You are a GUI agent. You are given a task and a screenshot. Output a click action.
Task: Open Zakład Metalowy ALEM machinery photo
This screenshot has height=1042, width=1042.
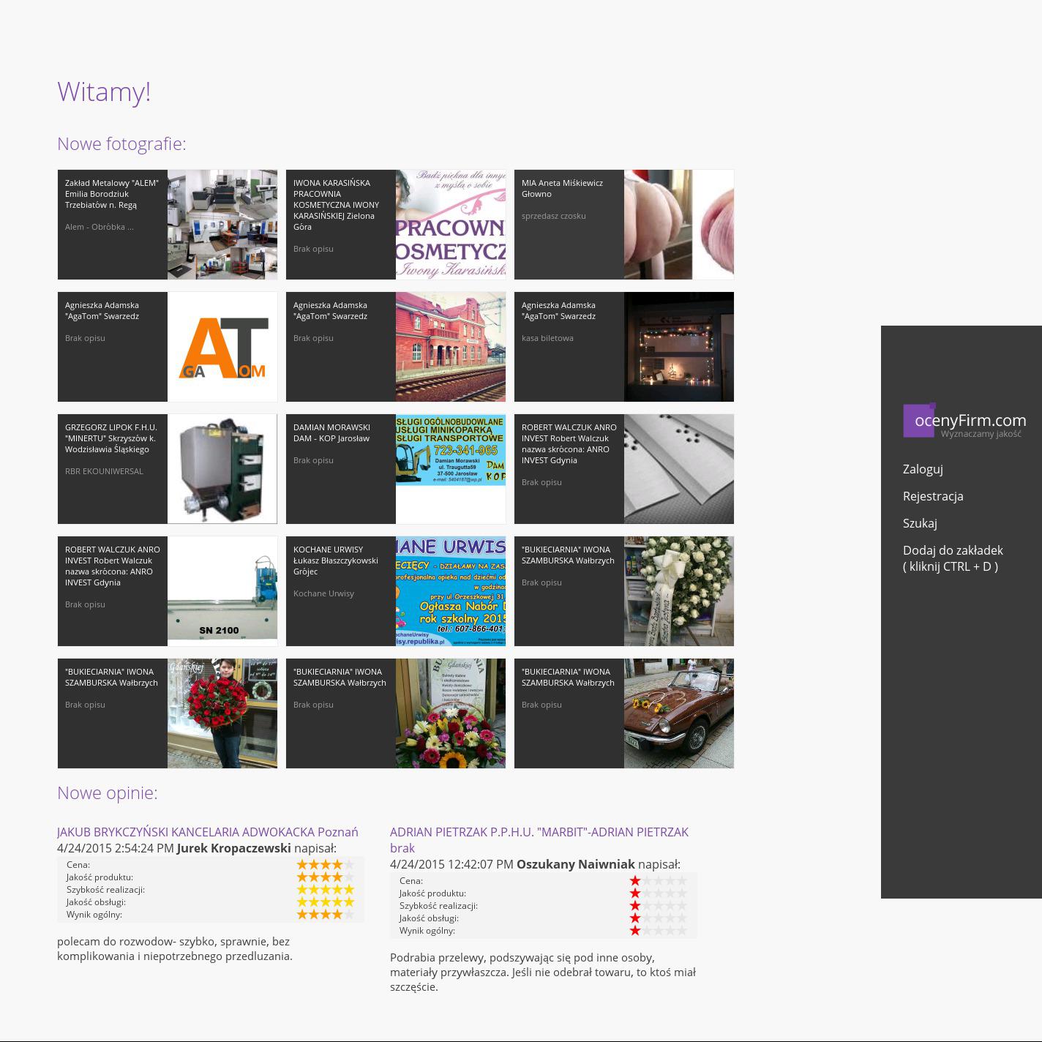222,225
